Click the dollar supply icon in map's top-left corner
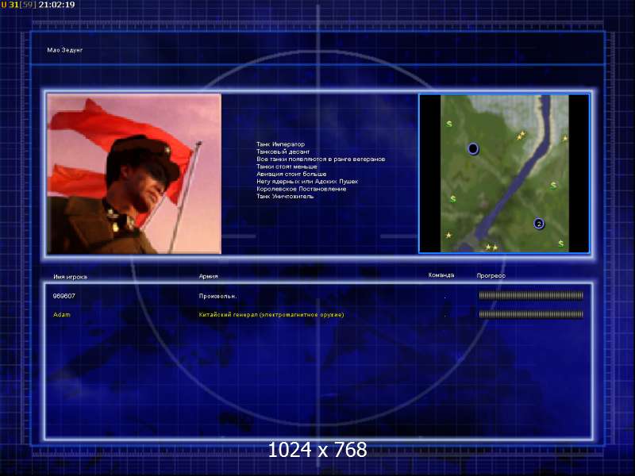 448,124
